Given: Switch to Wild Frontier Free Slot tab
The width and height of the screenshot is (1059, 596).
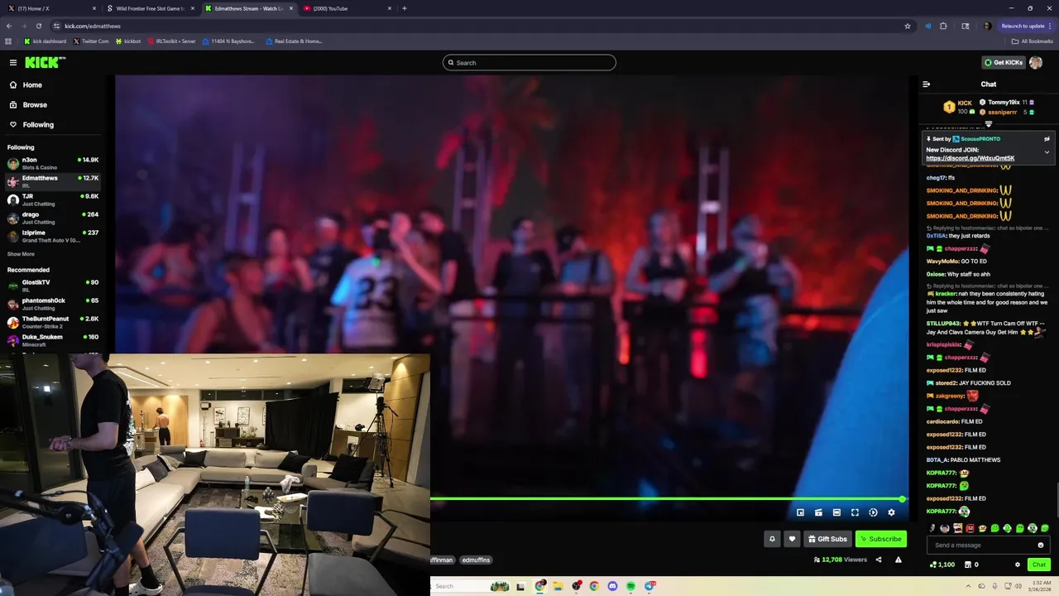Looking at the screenshot, I should click(x=151, y=8).
